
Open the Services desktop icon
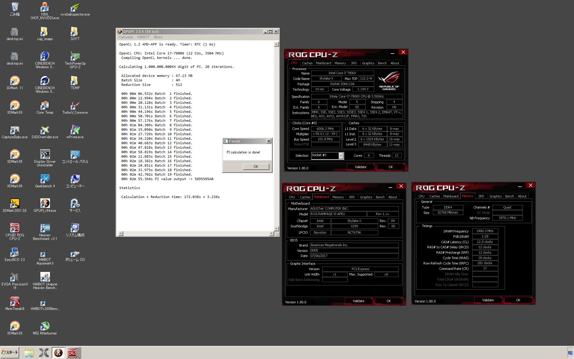pyautogui.click(x=75, y=206)
